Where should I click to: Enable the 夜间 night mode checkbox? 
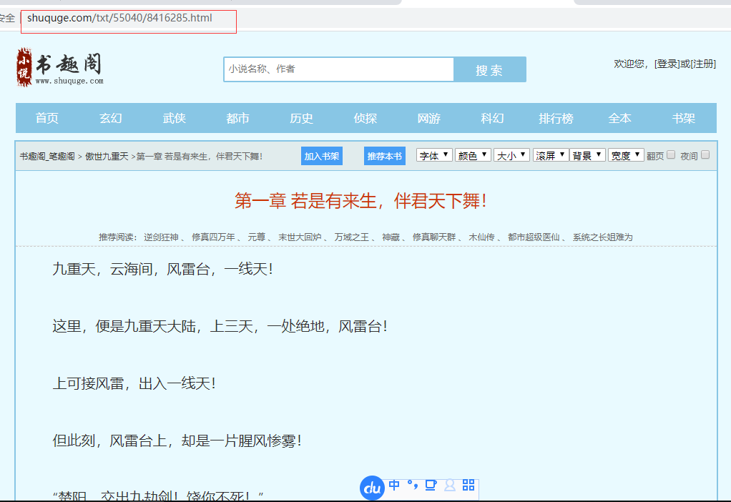point(705,154)
